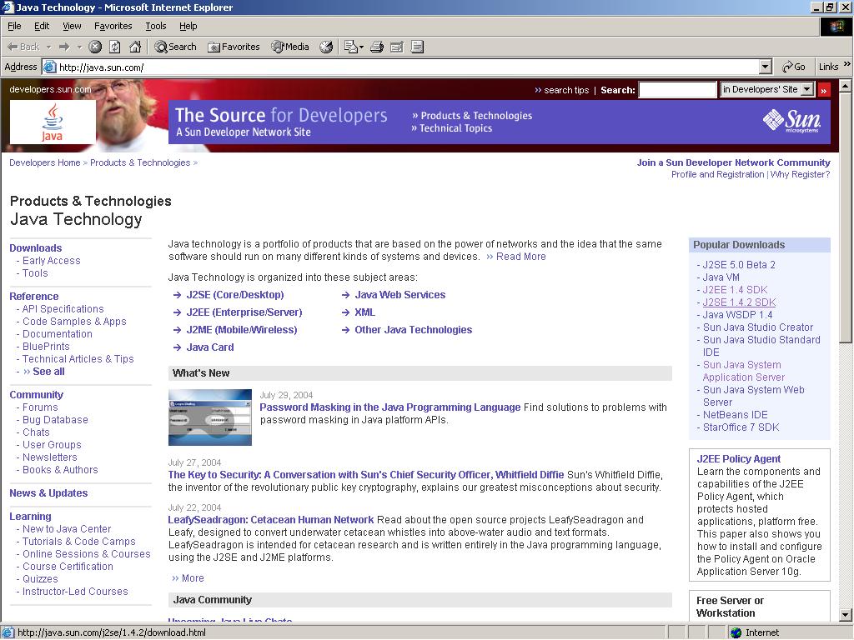
Task: Click the Technical Topics banner link
Action: (x=455, y=127)
